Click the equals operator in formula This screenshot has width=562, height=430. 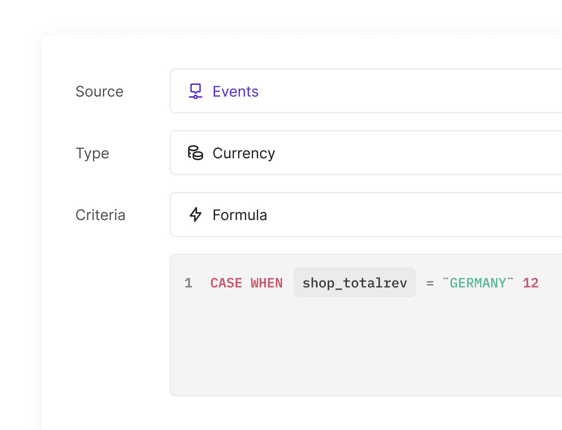(x=430, y=284)
